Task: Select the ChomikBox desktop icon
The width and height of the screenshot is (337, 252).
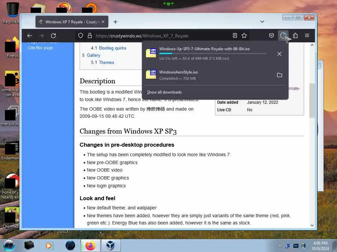Action: (x=11, y=218)
